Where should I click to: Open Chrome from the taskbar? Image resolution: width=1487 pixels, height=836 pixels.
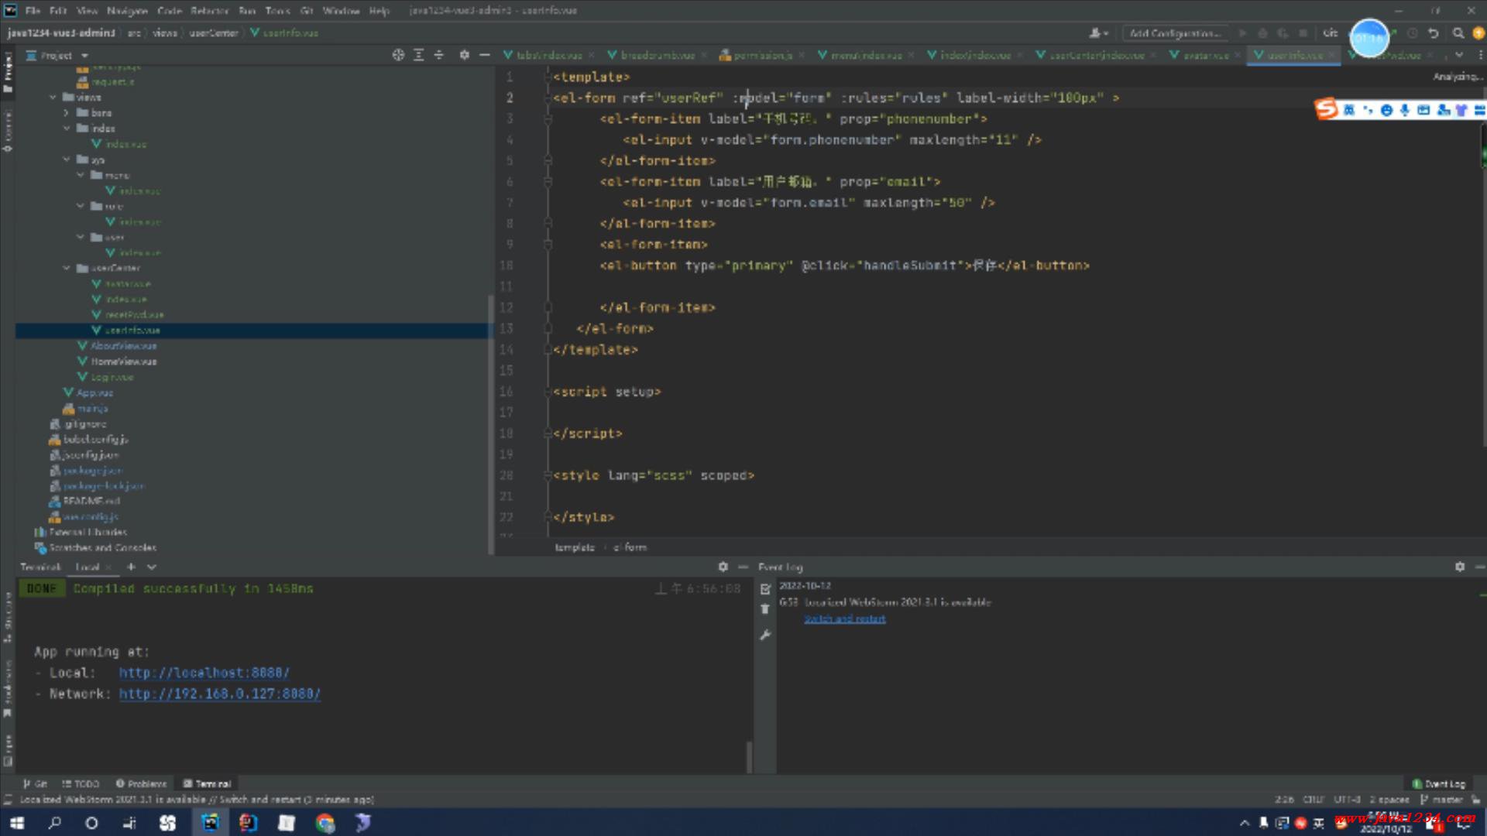[325, 823]
